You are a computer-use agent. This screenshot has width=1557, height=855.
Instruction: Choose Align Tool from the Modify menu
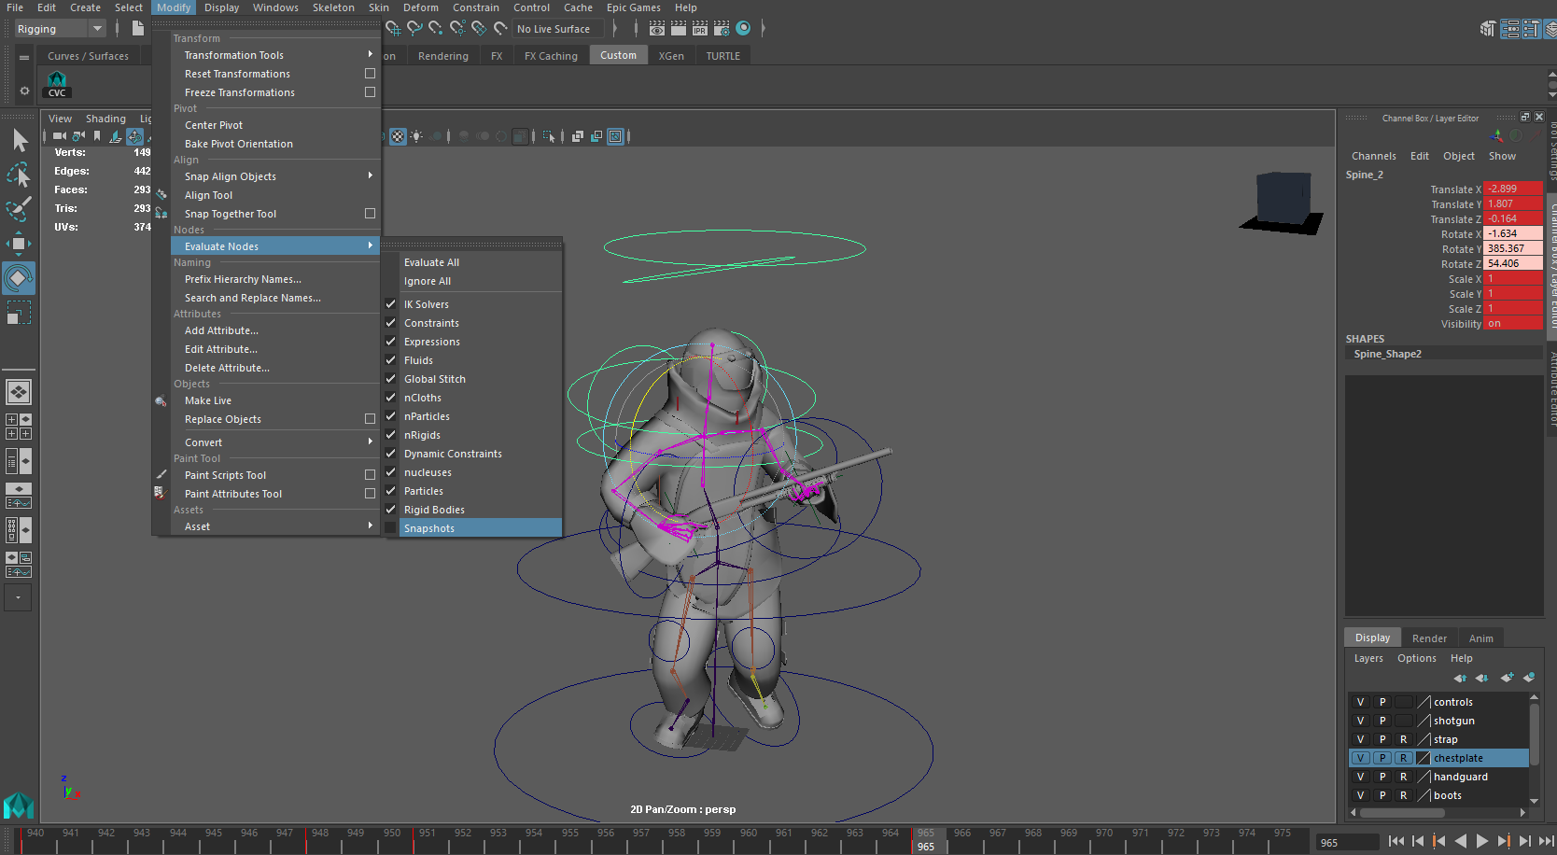point(207,194)
